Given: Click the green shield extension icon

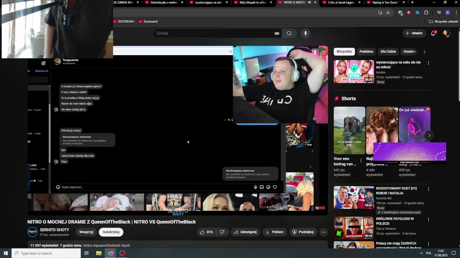Looking at the screenshot, I should [x=400, y=13].
